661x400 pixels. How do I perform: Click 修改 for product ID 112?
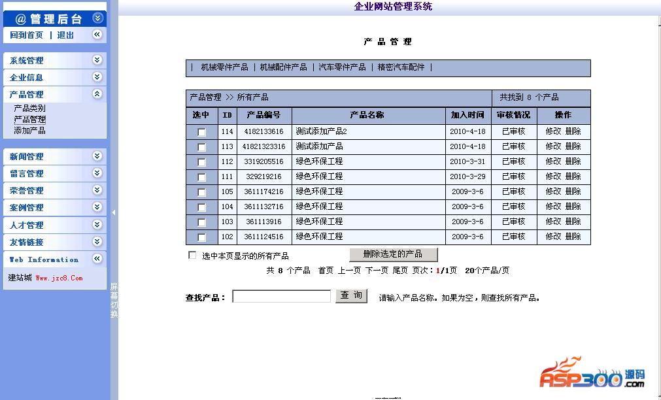(x=553, y=161)
